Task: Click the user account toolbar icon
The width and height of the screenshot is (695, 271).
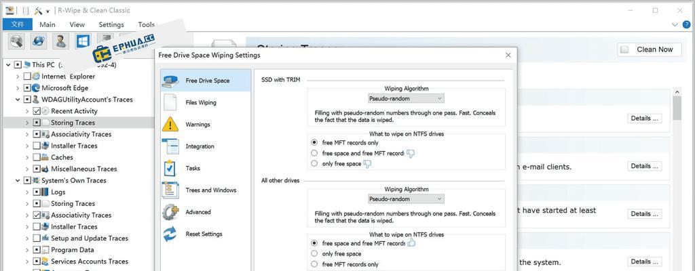Action: [60, 41]
